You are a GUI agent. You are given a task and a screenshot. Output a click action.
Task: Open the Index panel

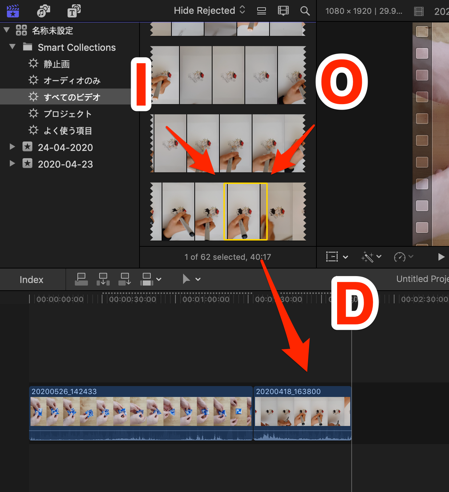32,280
